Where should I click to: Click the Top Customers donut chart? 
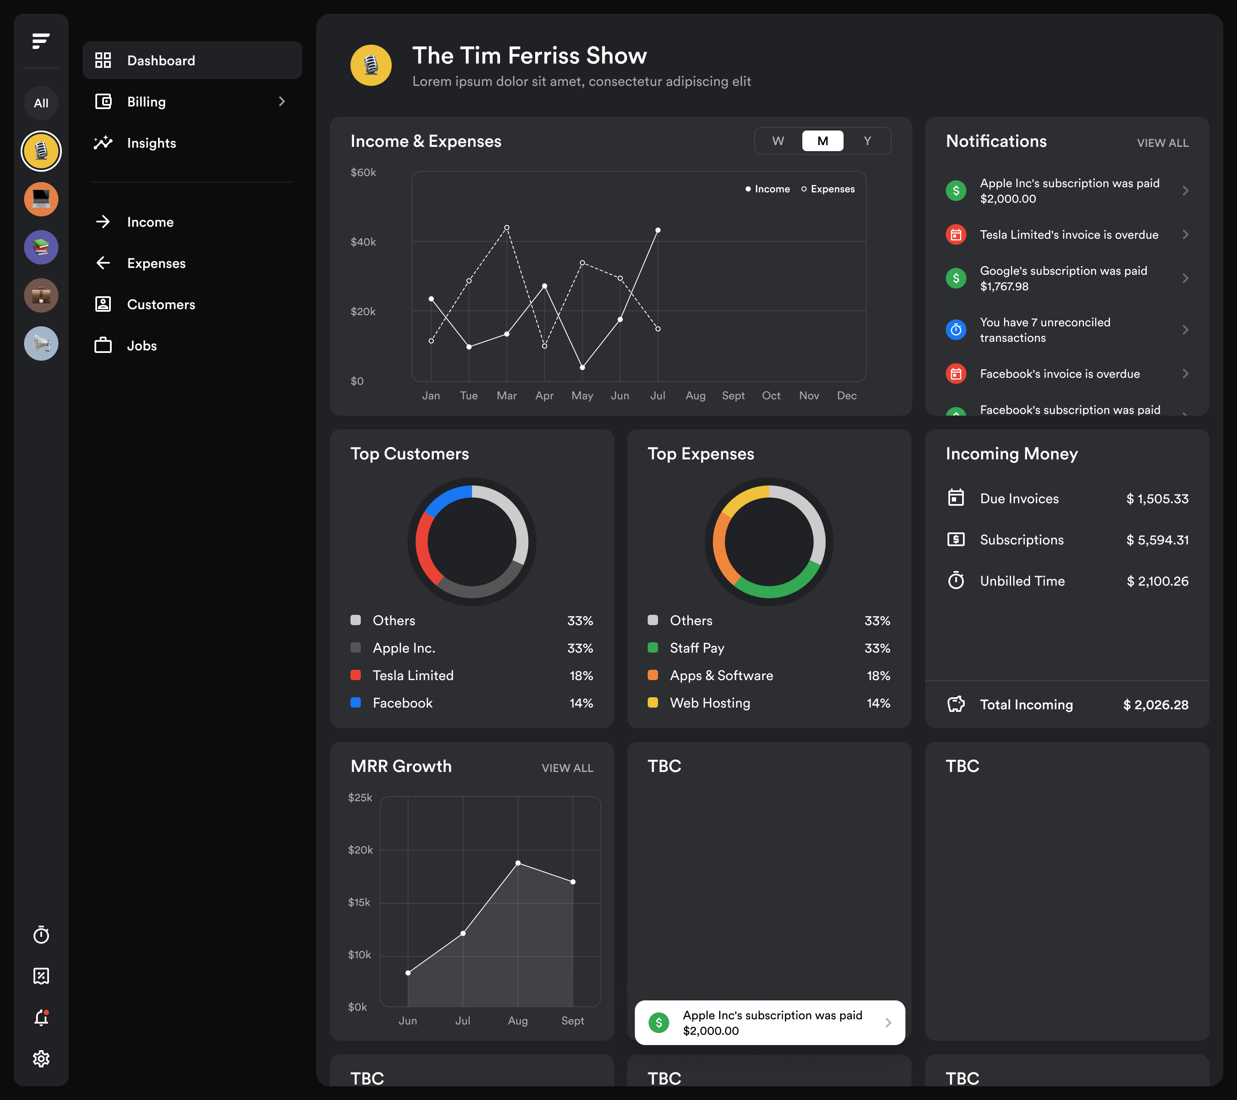pyautogui.click(x=472, y=541)
